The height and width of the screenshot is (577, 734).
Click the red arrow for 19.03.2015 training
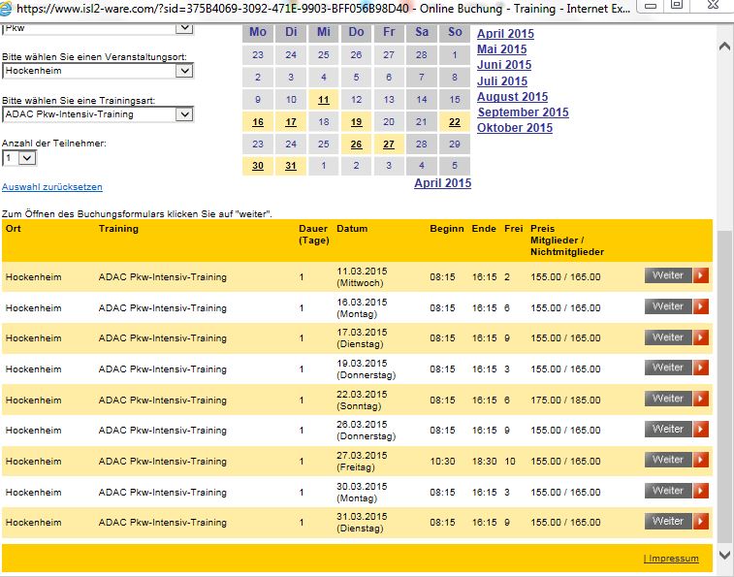701,368
